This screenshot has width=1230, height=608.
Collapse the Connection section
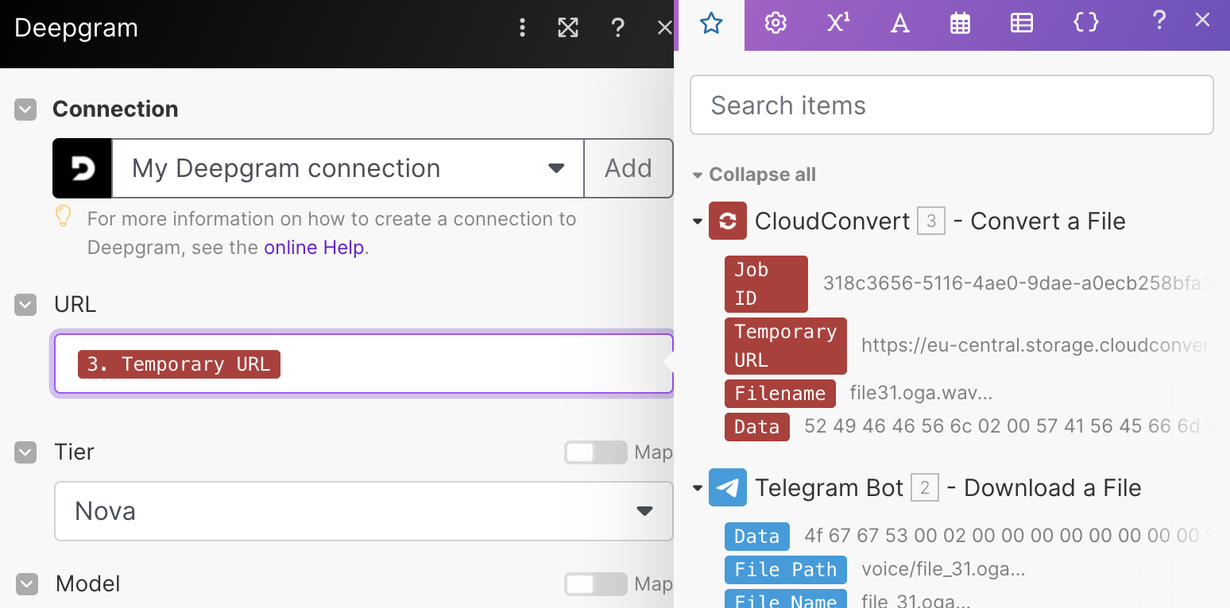(x=25, y=110)
